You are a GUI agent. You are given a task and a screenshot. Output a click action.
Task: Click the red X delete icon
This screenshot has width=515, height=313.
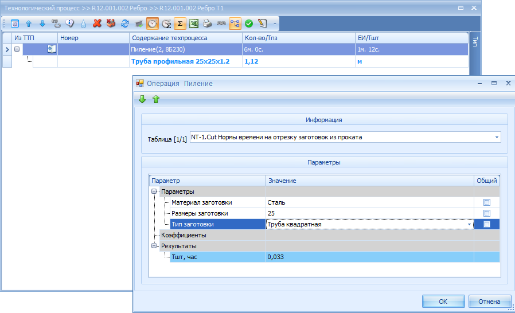point(97,24)
